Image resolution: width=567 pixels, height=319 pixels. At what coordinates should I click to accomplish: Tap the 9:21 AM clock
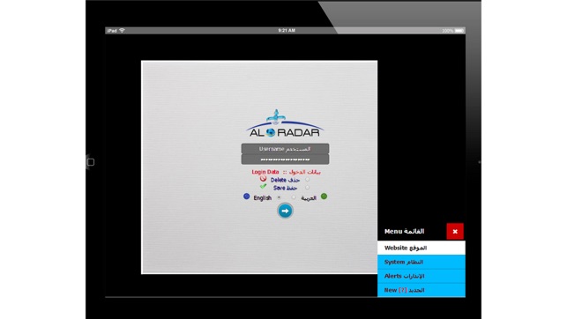(x=287, y=30)
